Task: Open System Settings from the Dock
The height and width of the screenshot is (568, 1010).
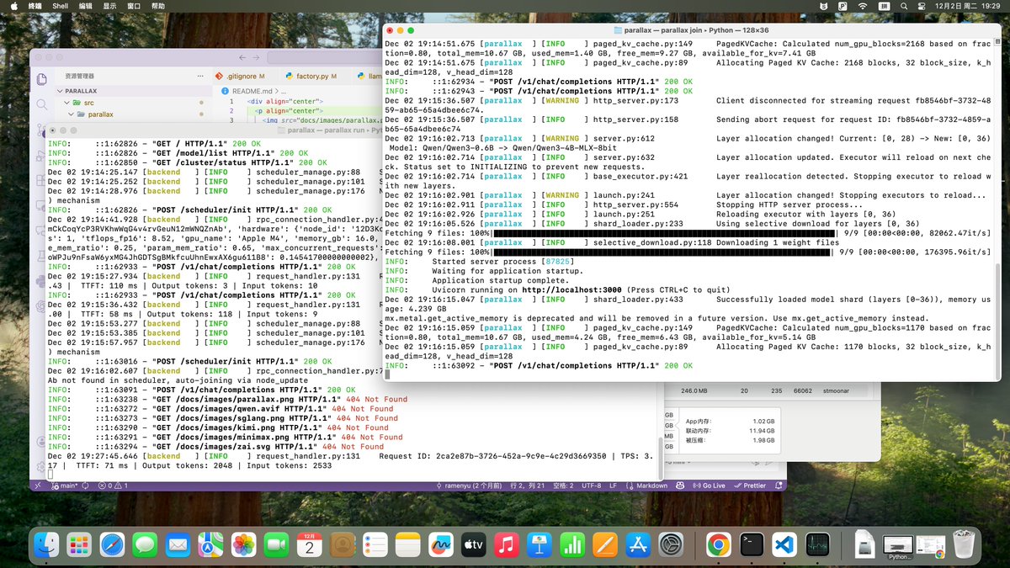Action: pyautogui.click(x=670, y=544)
